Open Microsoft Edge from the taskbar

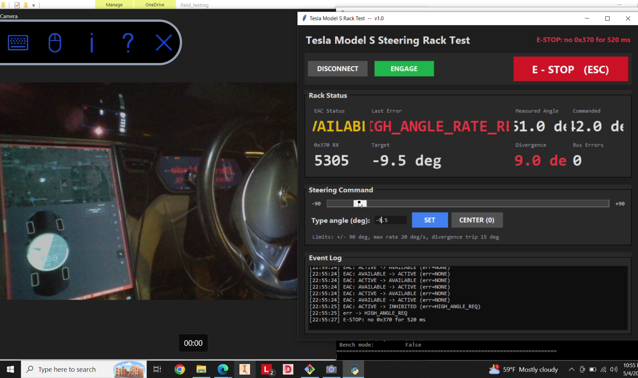pos(223,369)
